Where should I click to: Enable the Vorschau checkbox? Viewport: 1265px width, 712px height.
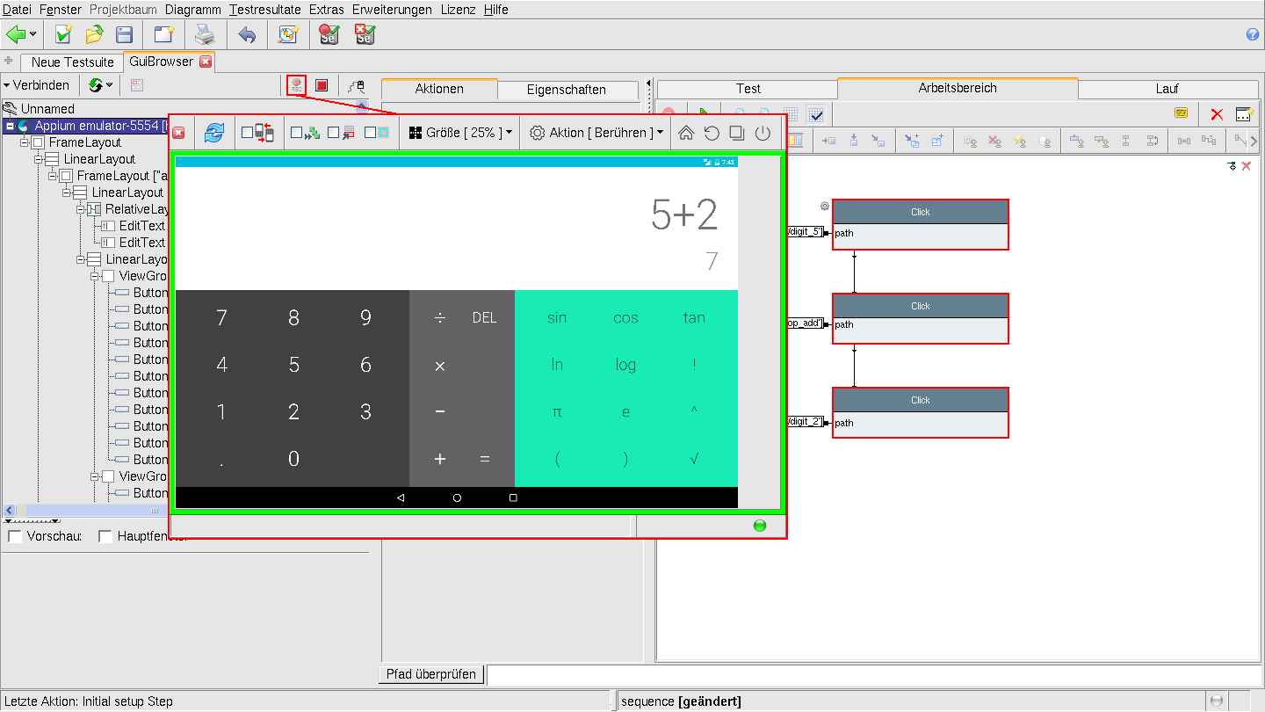tap(15, 536)
